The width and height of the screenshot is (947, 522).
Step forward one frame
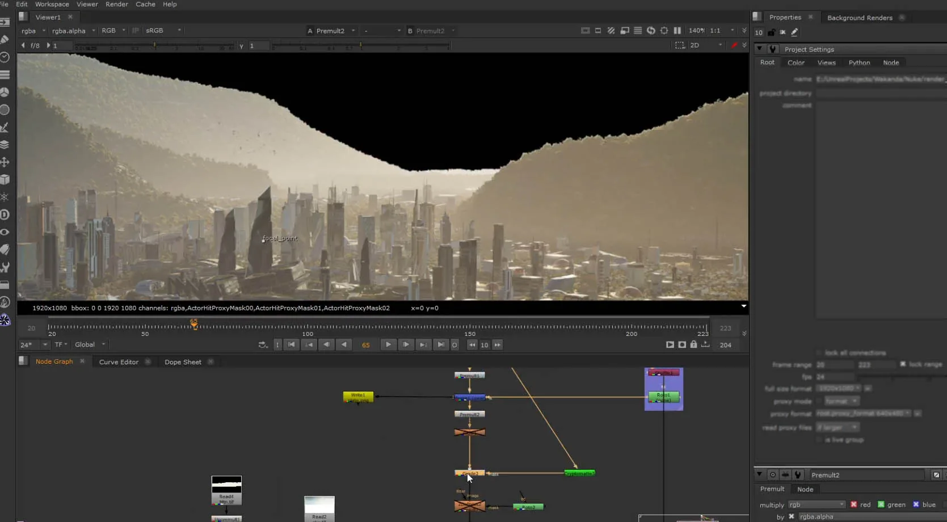(406, 344)
